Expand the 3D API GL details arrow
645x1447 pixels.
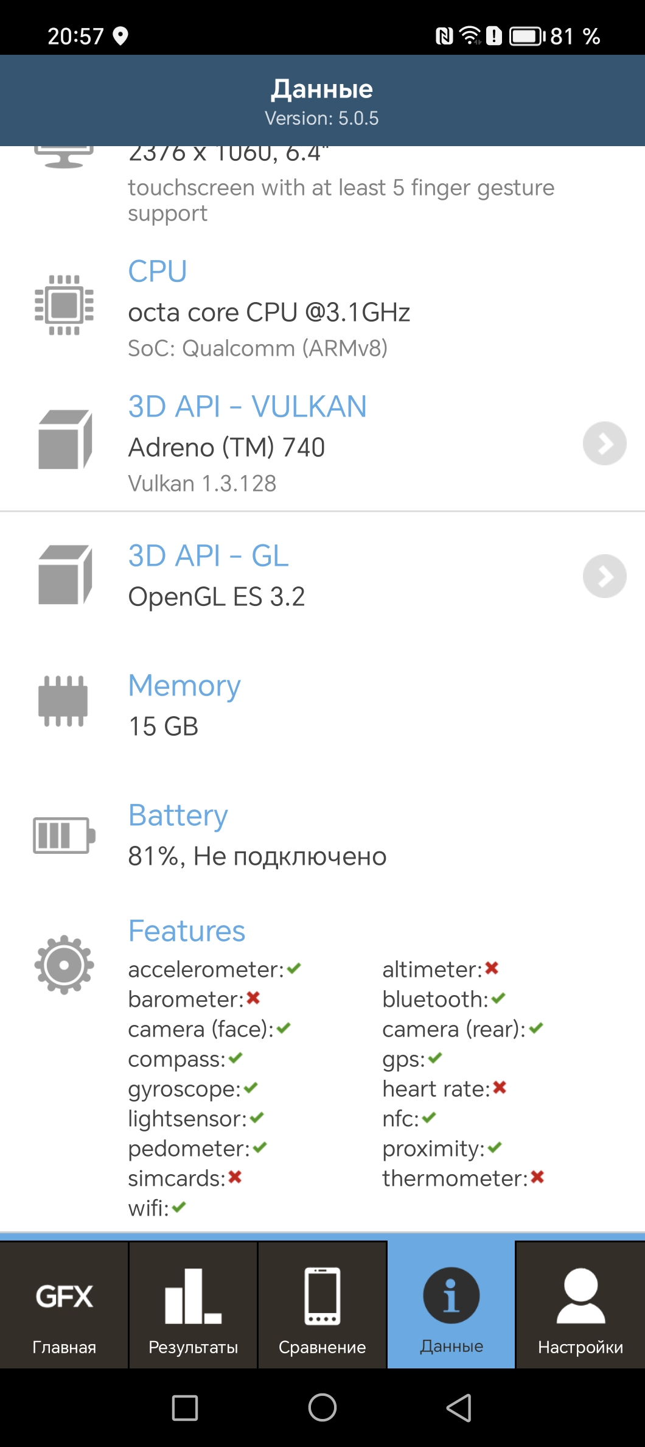(x=604, y=576)
